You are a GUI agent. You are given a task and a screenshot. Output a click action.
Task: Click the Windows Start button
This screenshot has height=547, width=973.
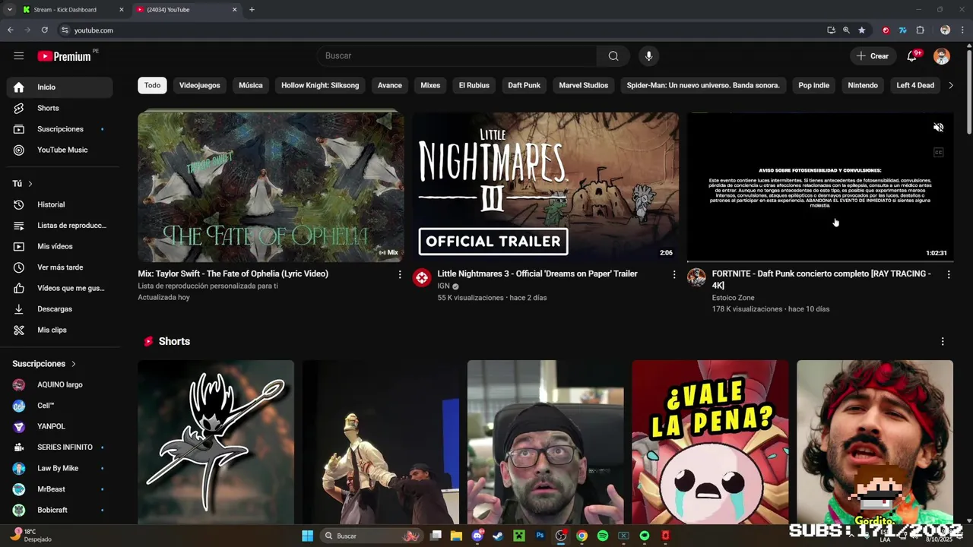pyautogui.click(x=307, y=536)
